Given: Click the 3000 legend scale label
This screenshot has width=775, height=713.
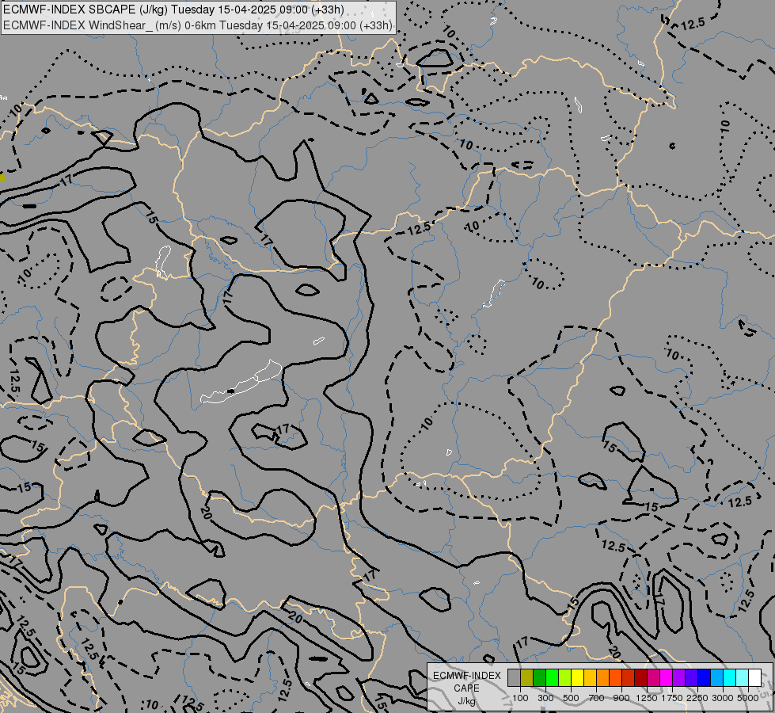Looking at the screenshot, I should pos(723,698).
